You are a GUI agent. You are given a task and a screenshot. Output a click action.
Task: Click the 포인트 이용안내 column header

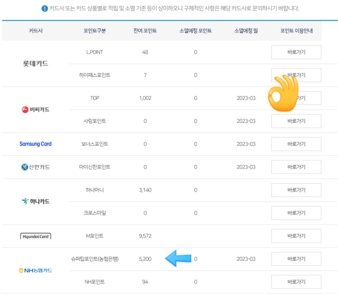297,31
